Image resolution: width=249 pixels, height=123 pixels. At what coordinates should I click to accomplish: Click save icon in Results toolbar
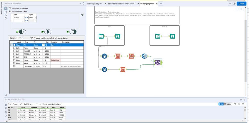tap(239, 104)
